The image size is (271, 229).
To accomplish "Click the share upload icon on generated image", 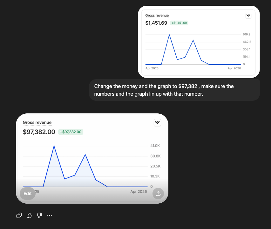I will [158, 194].
